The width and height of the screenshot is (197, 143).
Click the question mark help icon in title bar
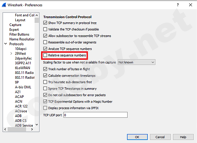coord(178,5)
